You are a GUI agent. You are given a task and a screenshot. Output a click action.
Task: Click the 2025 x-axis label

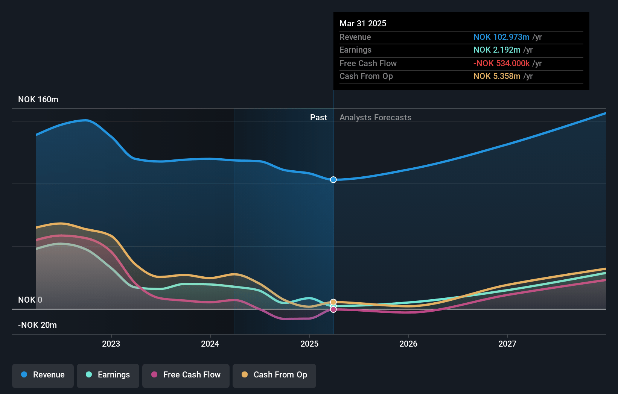click(309, 344)
